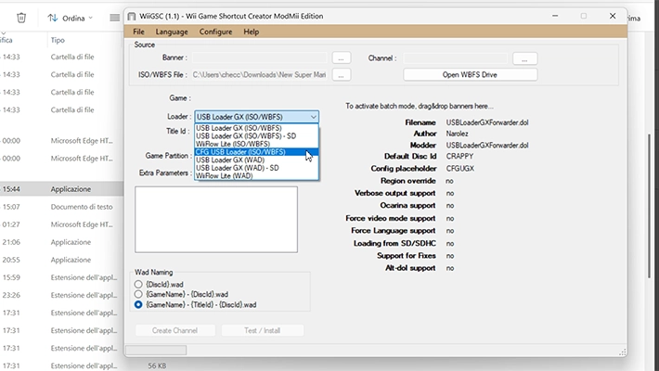The width and height of the screenshot is (659, 371).
Task: Click the Narolez author value
Action: coord(458,134)
